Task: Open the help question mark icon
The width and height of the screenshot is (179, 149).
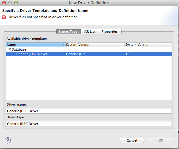Action: 8,140
